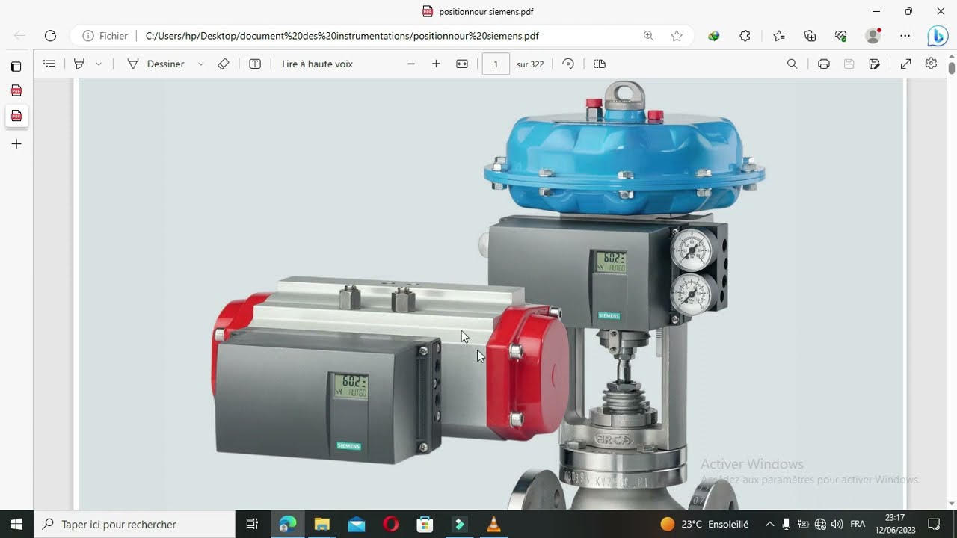
Task: Click the 23°C Ensoleillé weather widget
Action: (x=704, y=525)
